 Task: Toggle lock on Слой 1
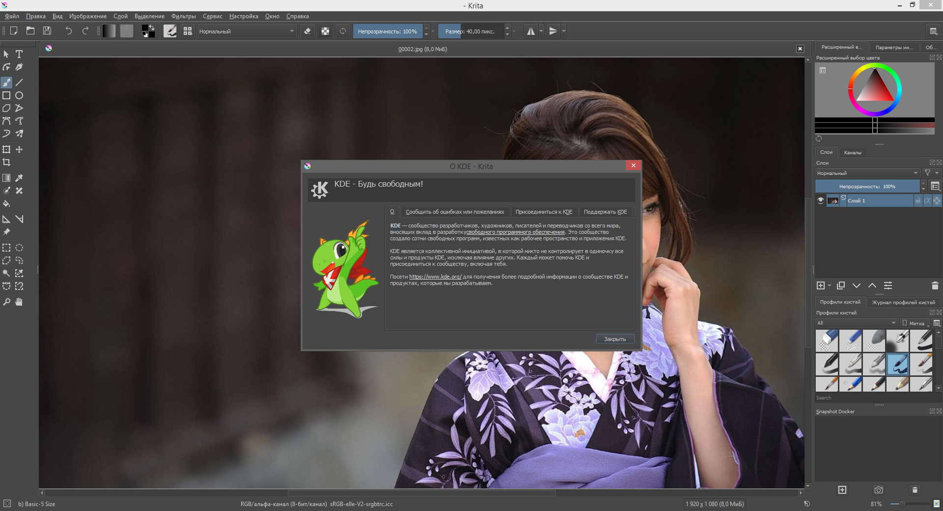pyautogui.click(x=917, y=200)
